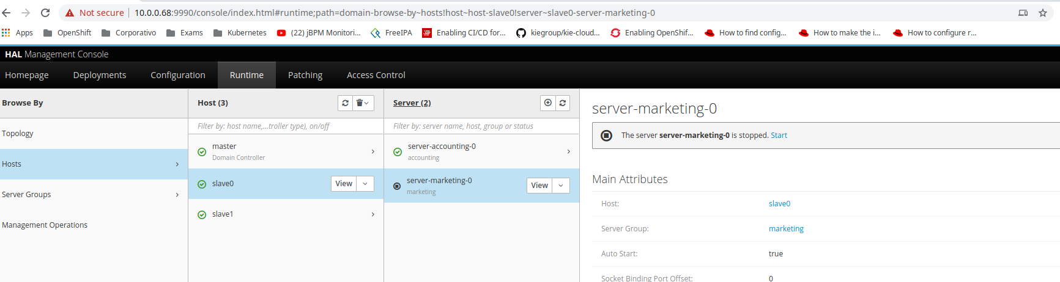Click the browser reload page icon
The image size is (1060, 282).
(x=45, y=13)
